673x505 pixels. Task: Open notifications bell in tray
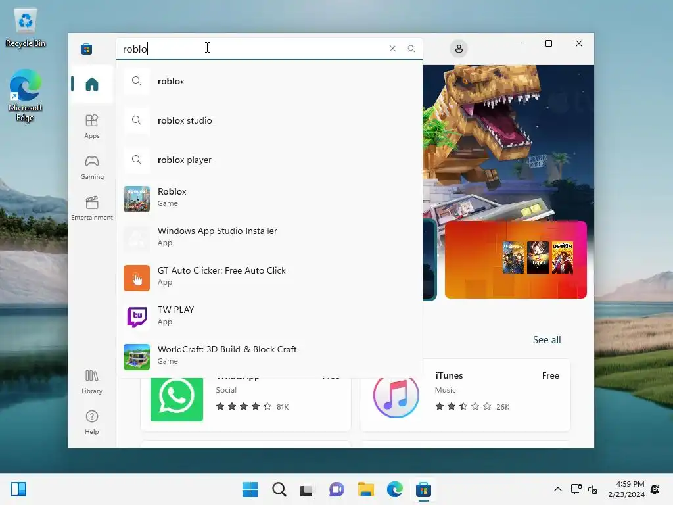tap(655, 489)
